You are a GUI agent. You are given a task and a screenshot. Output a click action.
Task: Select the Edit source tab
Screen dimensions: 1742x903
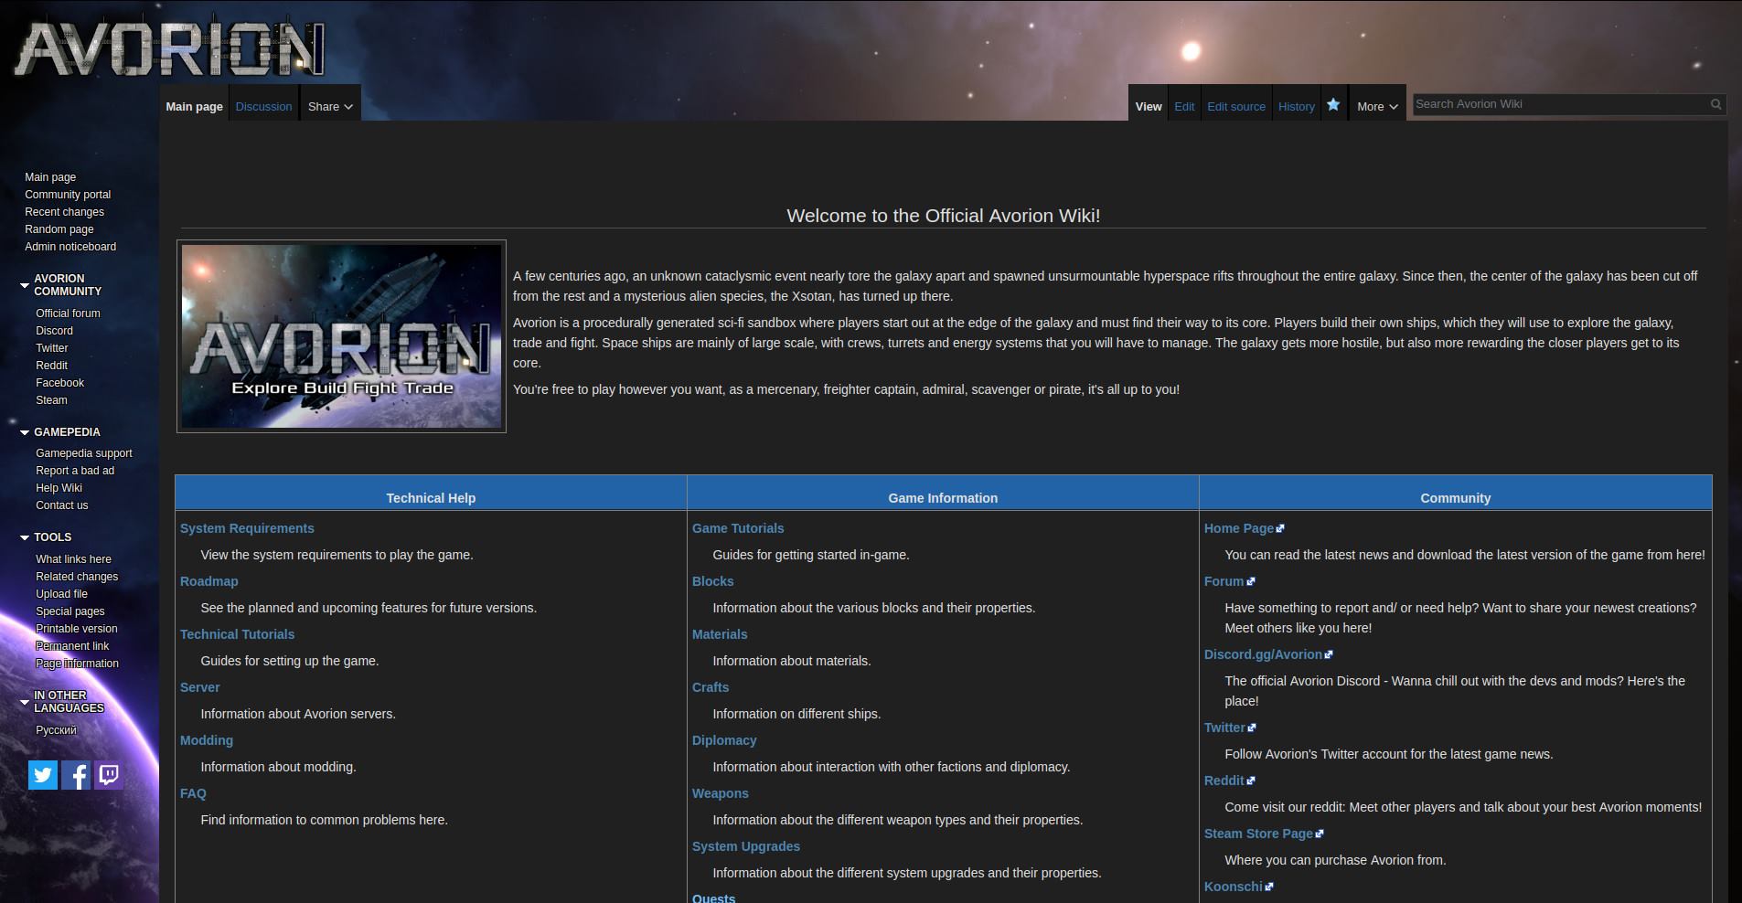(1236, 106)
